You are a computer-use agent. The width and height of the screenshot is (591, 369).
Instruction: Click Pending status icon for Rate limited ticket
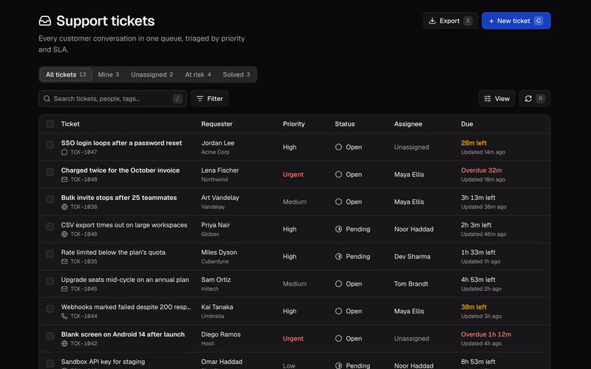338,256
